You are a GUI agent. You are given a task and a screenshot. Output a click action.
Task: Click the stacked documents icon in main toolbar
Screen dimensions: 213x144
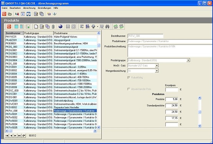pos(41,14)
